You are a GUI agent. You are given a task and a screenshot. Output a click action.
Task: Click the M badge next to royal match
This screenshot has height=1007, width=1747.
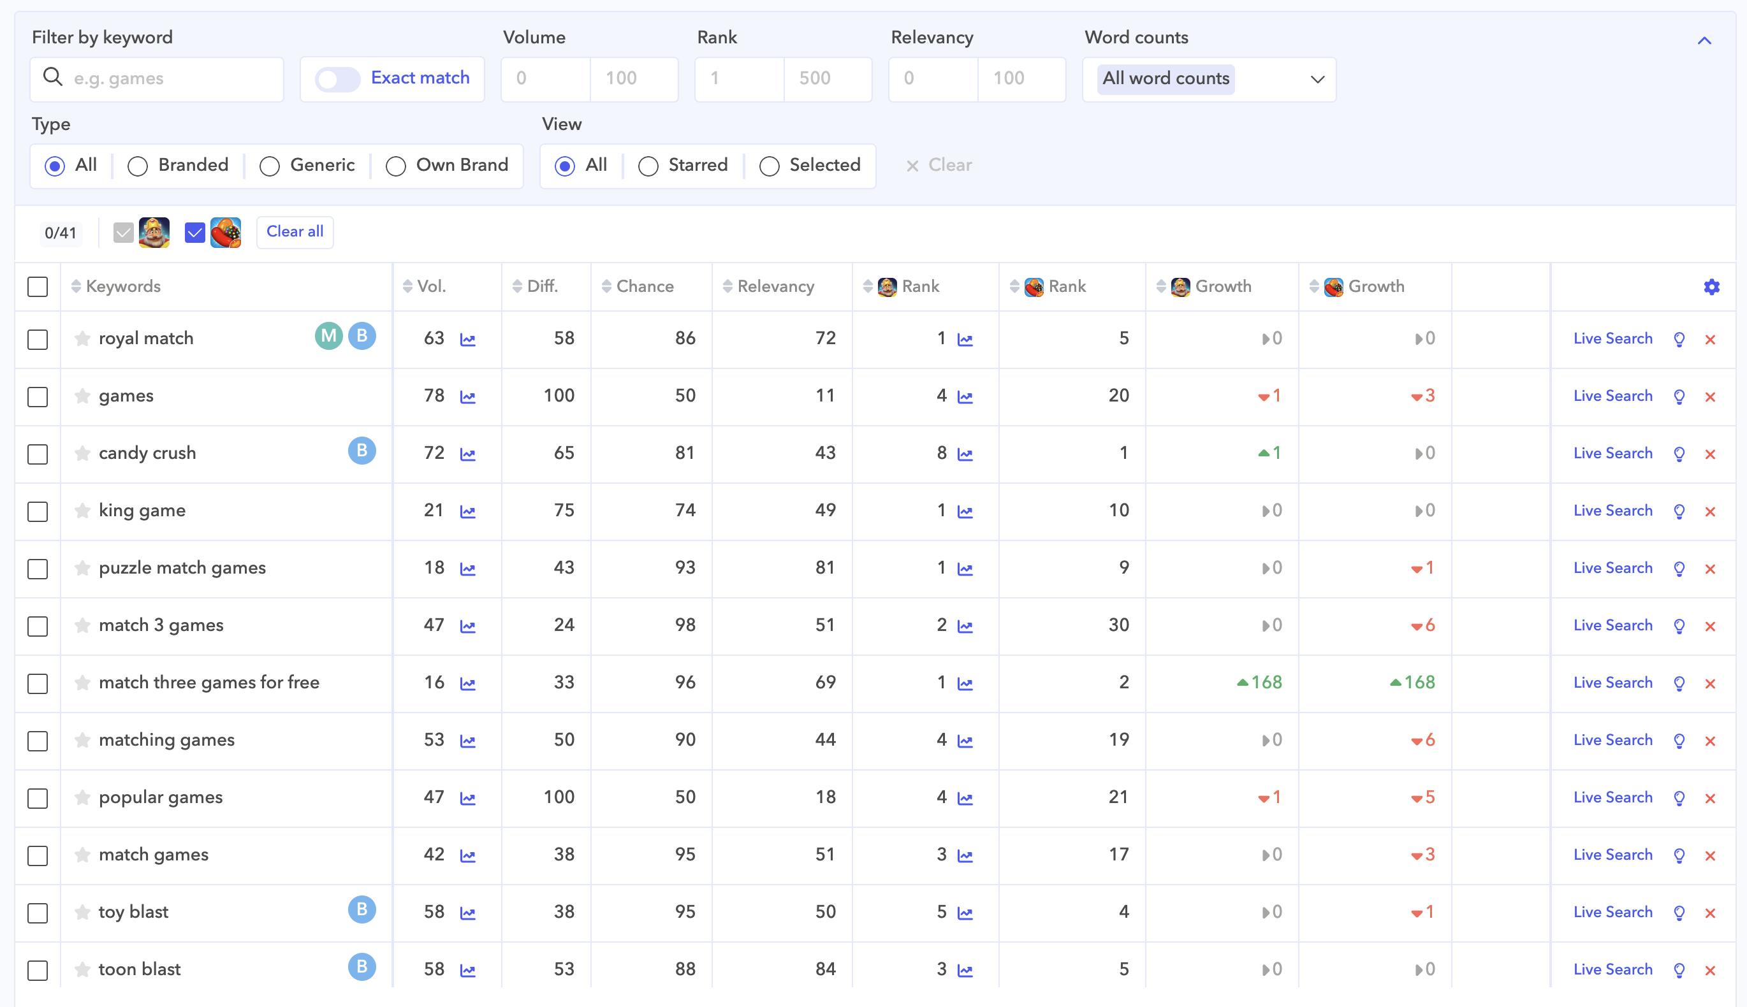coord(328,337)
